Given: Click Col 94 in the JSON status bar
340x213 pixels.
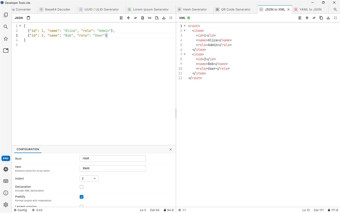Looking at the screenshot, I should pos(155,210).
